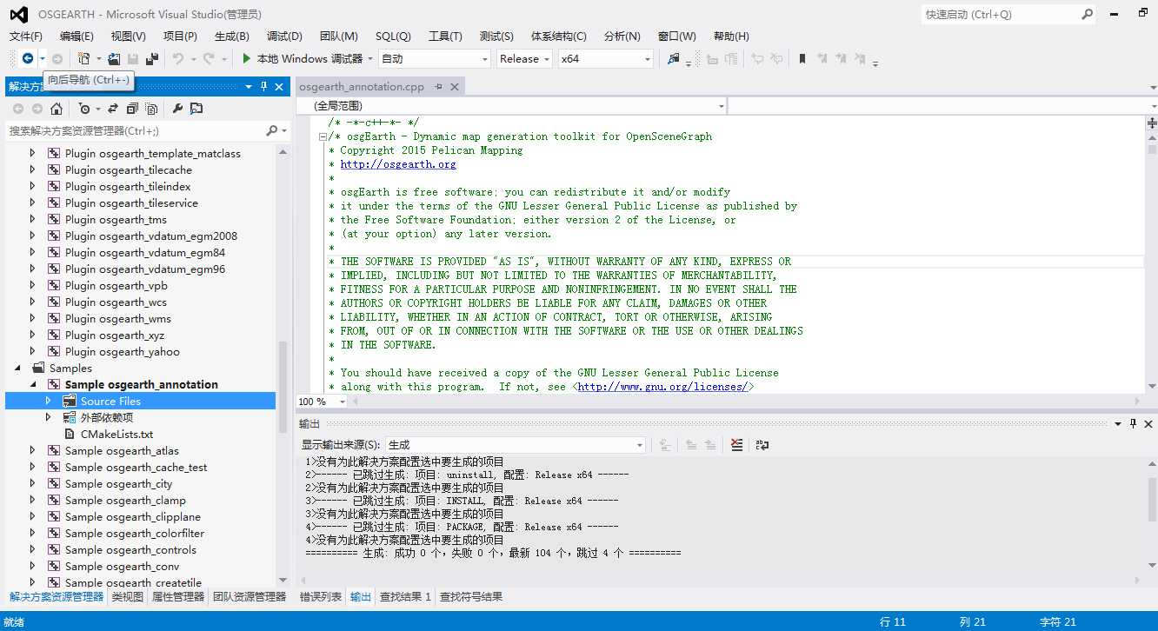Select Sample osgearth_city project
Screen dimensions: 1158x631
pos(118,483)
